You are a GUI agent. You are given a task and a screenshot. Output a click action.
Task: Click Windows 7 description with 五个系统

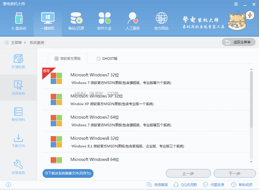click(121, 125)
